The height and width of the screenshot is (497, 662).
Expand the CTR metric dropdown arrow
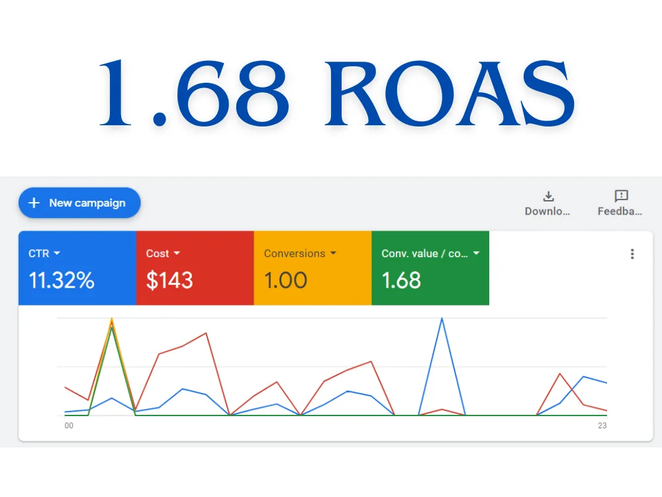tap(57, 253)
